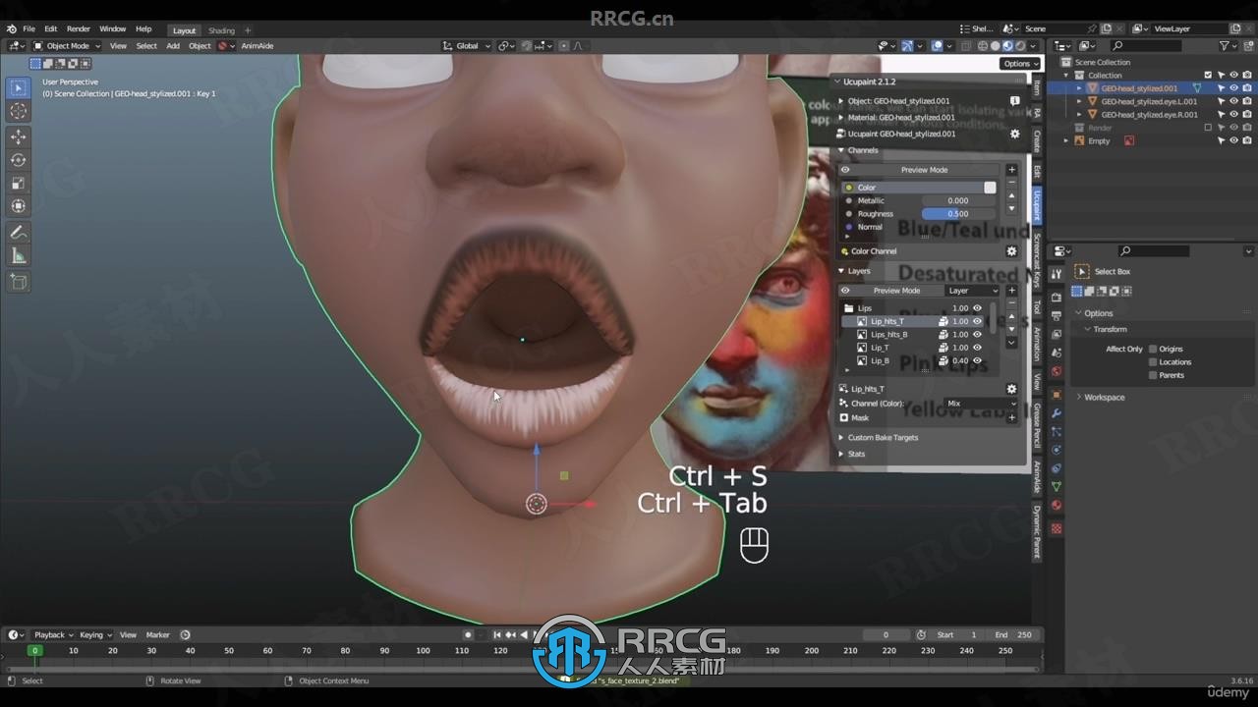Viewport: 1258px width, 707px height.
Task: Activate the Cursor tool
Action: (x=19, y=112)
